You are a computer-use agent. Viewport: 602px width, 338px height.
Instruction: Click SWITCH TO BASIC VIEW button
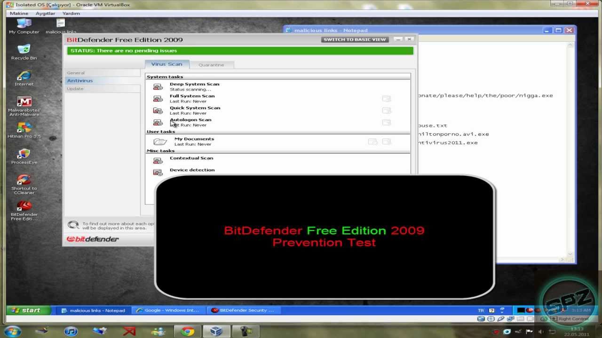355,39
